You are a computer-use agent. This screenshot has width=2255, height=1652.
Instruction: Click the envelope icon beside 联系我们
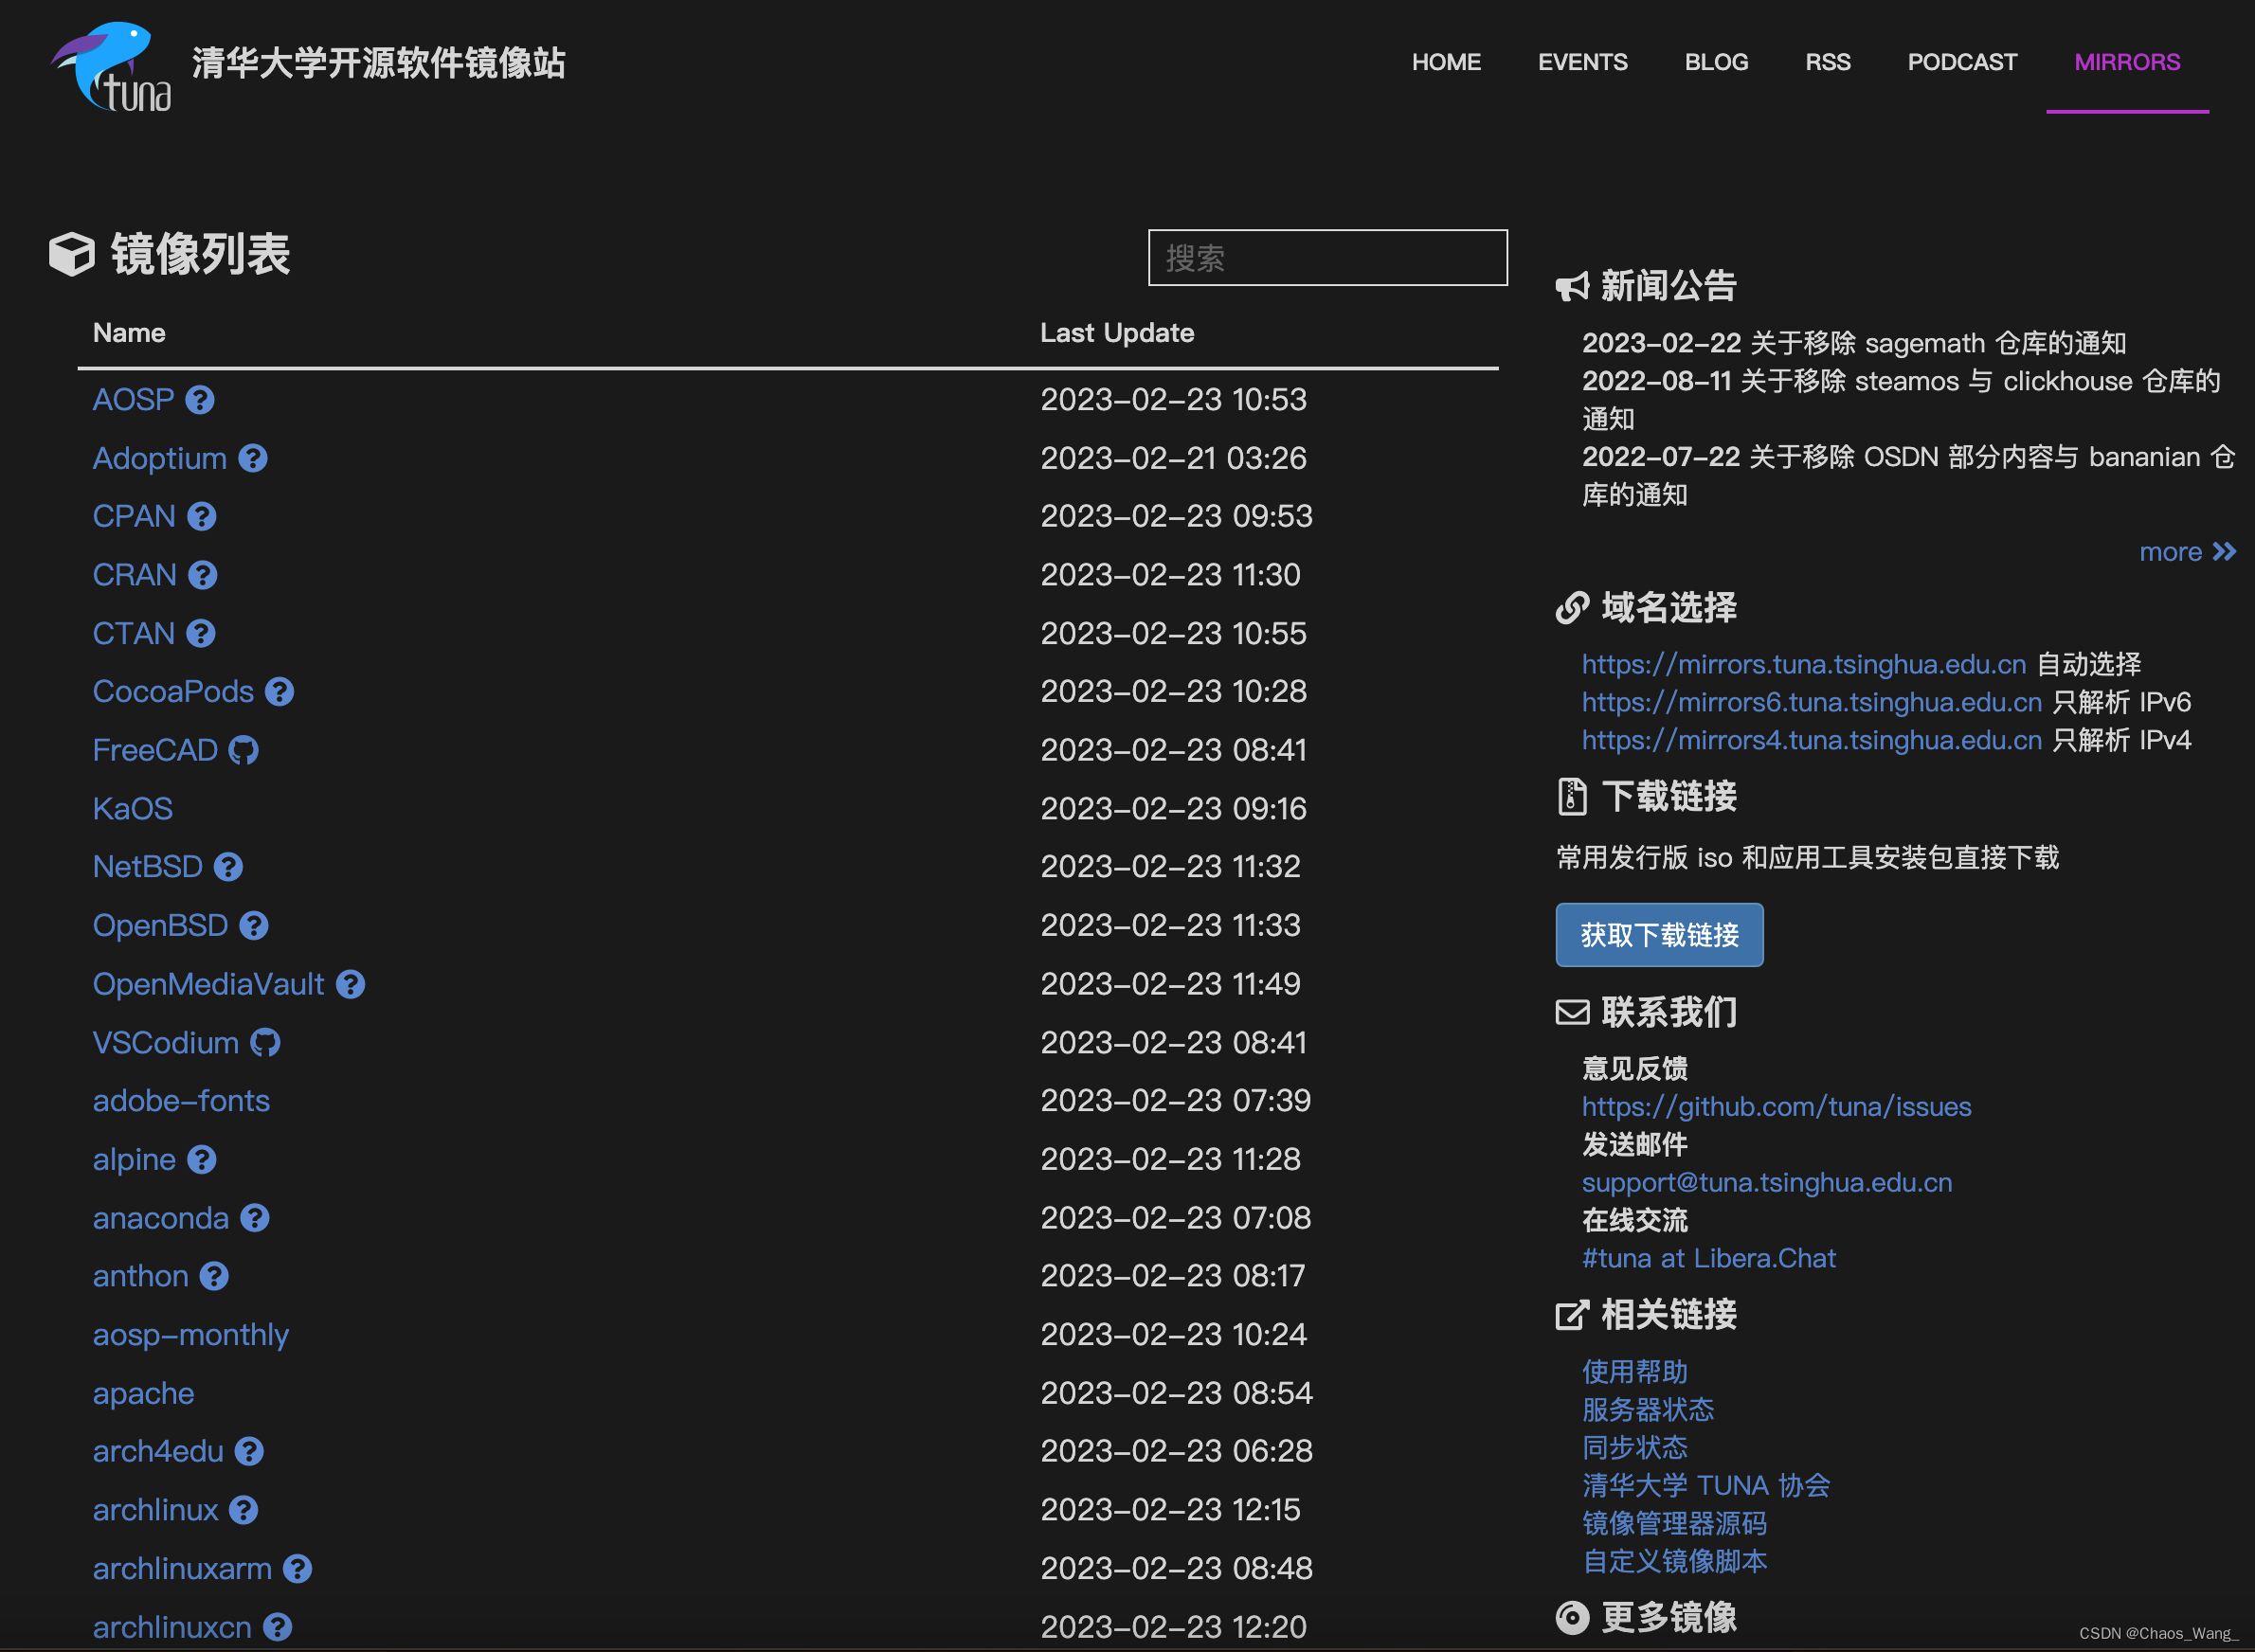1571,1012
